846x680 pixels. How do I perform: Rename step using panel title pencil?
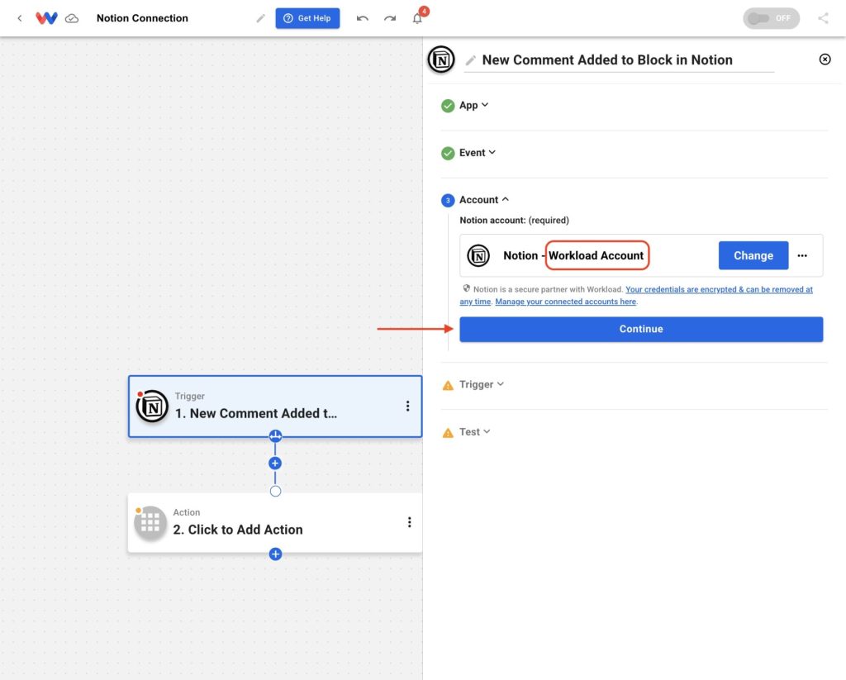coord(470,60)
